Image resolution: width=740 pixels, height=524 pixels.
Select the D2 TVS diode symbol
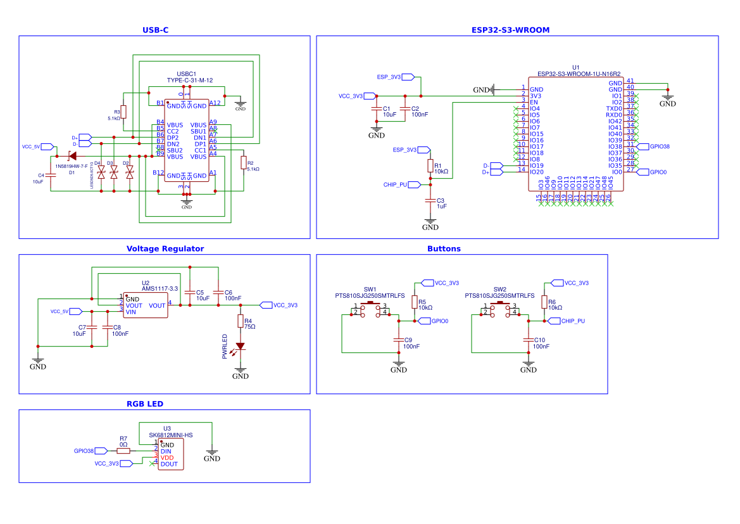(130, 172)
